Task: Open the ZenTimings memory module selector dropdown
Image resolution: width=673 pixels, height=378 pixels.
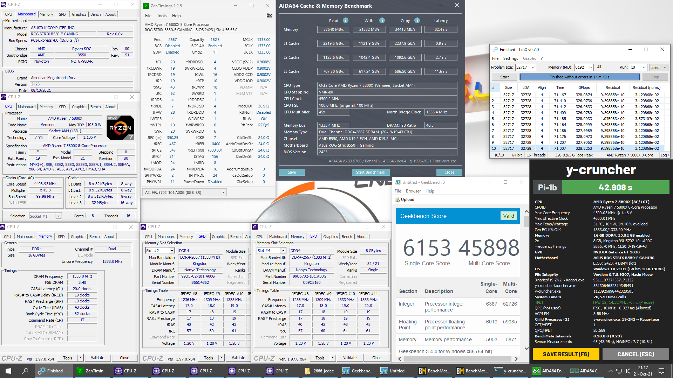Action: click(223, 192)
